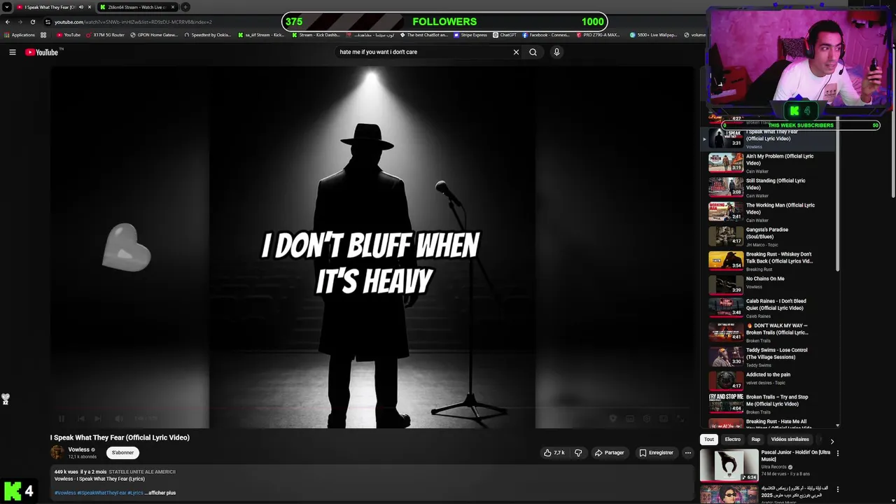Open the Facebook bookmark

pyautogui.click(x=546, y=35)
